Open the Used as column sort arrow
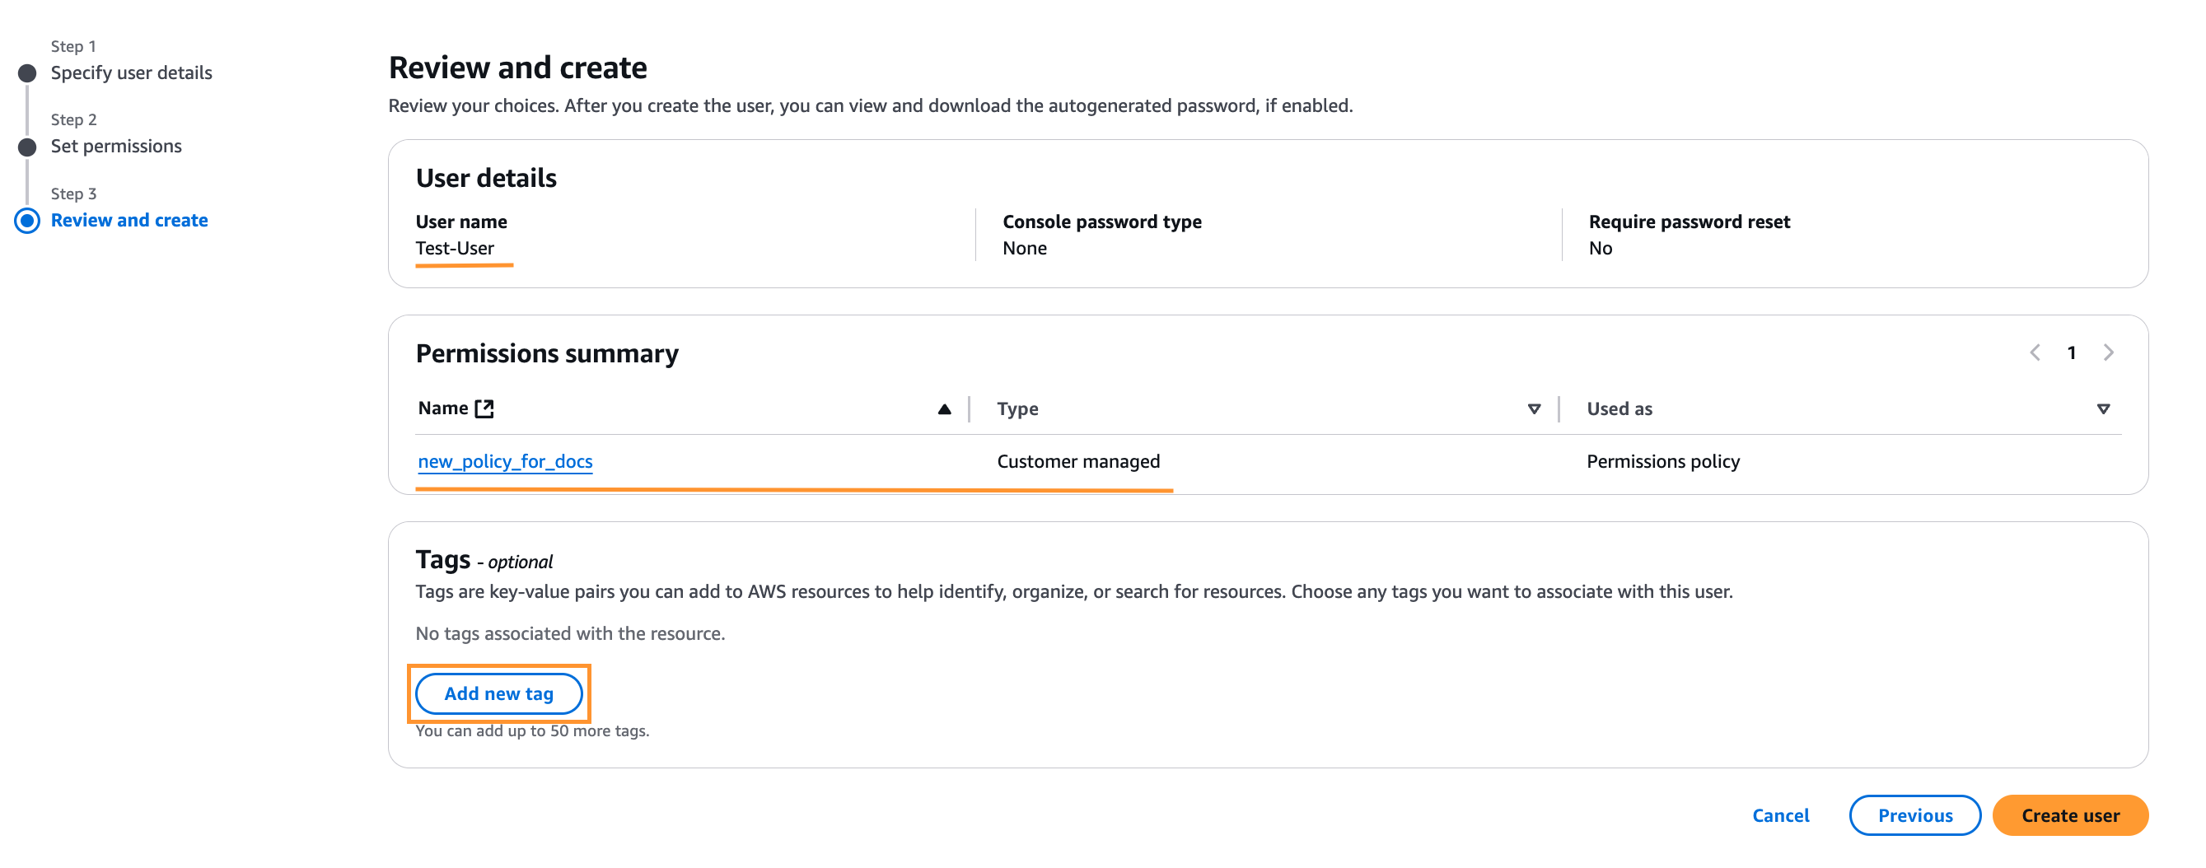 [x=2102, y=409]
